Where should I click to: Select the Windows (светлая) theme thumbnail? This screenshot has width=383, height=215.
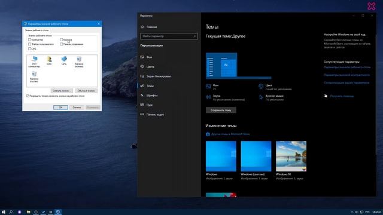256,156
